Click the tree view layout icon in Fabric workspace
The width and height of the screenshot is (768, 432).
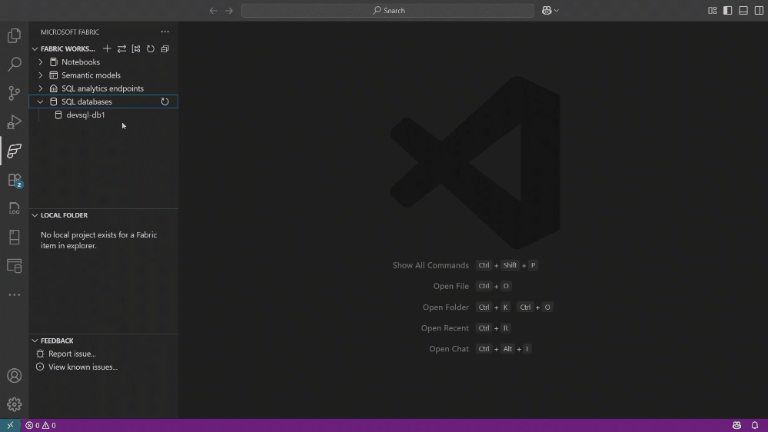click(136, 48)
